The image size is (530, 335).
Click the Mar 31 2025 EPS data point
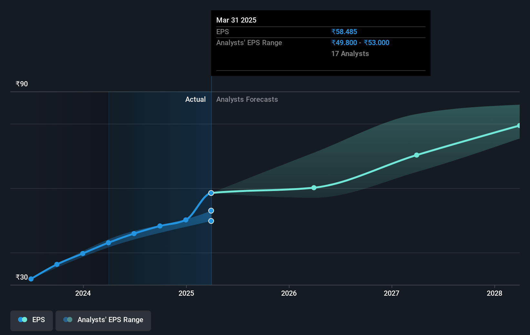[211, 193]
